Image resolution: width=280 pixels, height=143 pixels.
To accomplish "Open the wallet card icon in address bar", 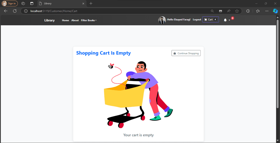I will point(221,11).
